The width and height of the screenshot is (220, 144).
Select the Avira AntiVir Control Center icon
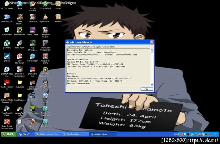(x=7, y=124)
